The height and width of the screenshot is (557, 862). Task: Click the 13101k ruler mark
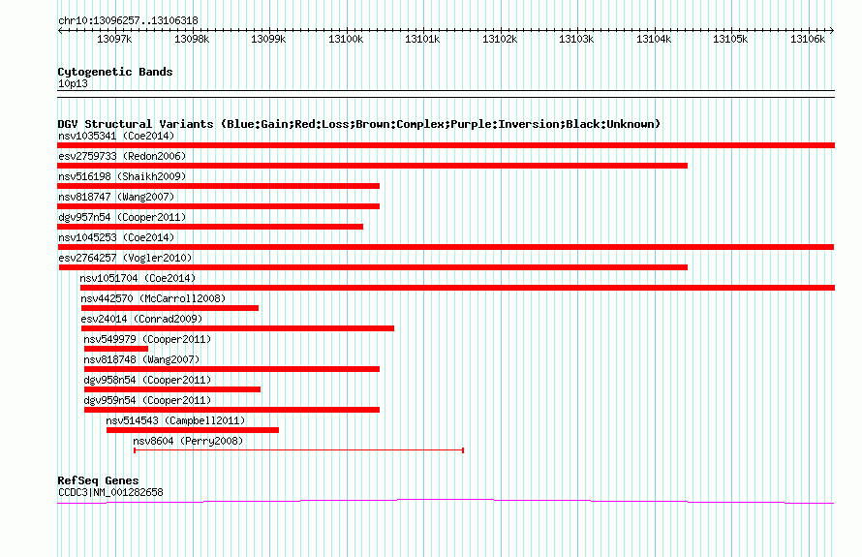pyautogui.click(x=422, y=39)
